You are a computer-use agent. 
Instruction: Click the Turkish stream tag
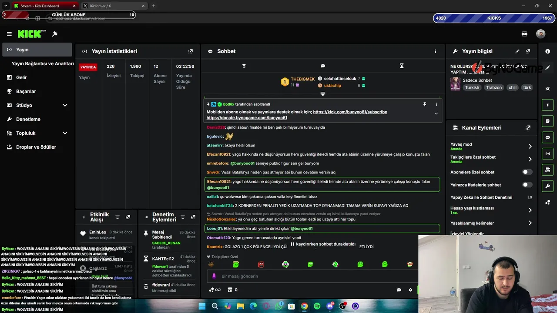click(x=472, y=87)
